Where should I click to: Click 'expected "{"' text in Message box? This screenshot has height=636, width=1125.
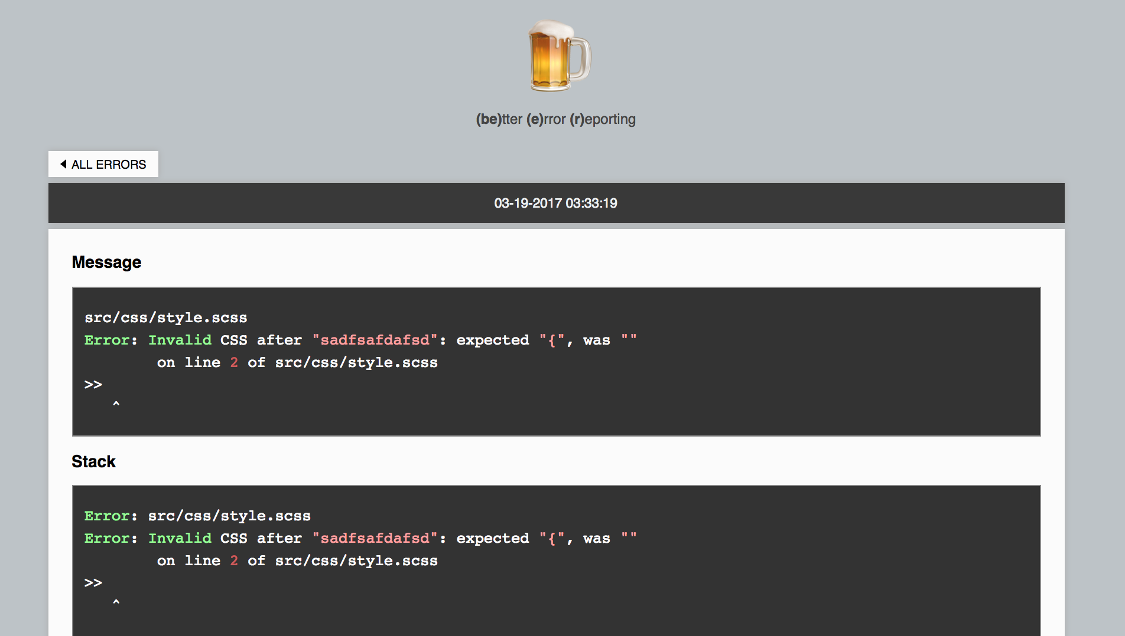point(511,340)
